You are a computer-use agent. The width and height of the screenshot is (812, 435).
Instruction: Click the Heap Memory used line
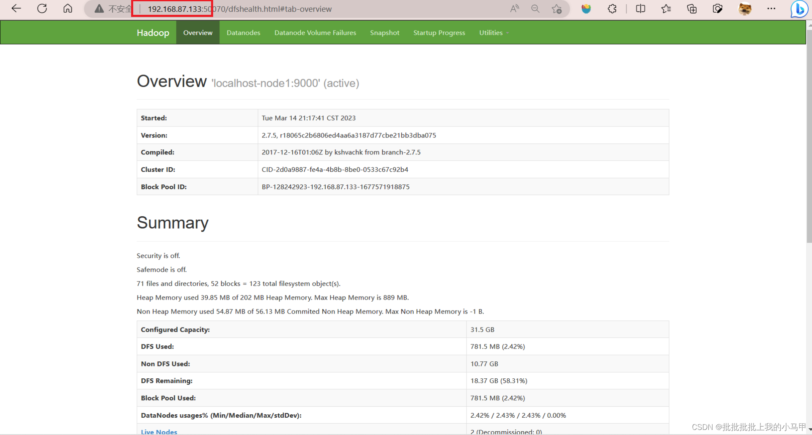pos(273,297)
